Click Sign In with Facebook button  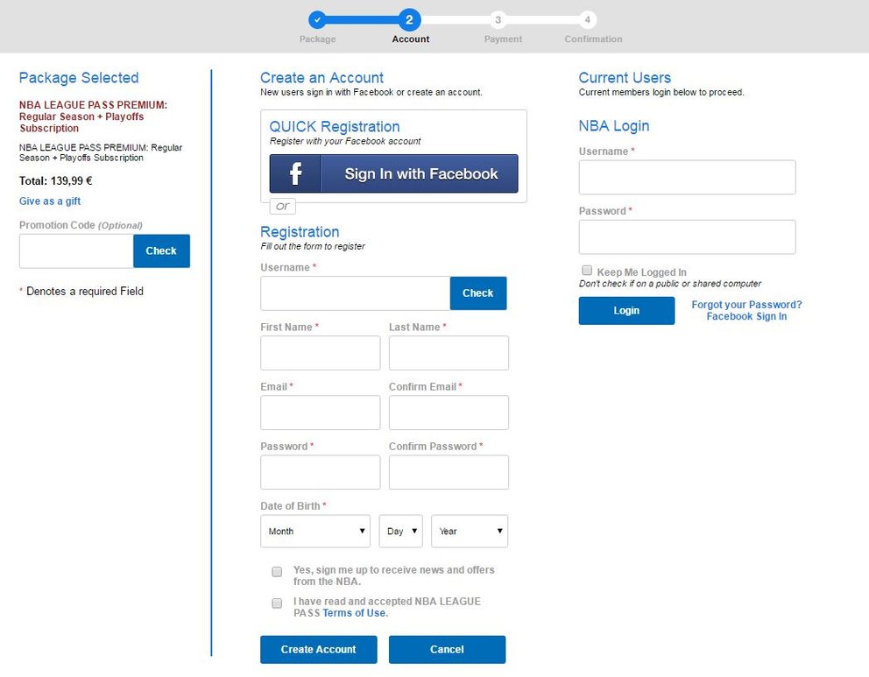point(393,173)
